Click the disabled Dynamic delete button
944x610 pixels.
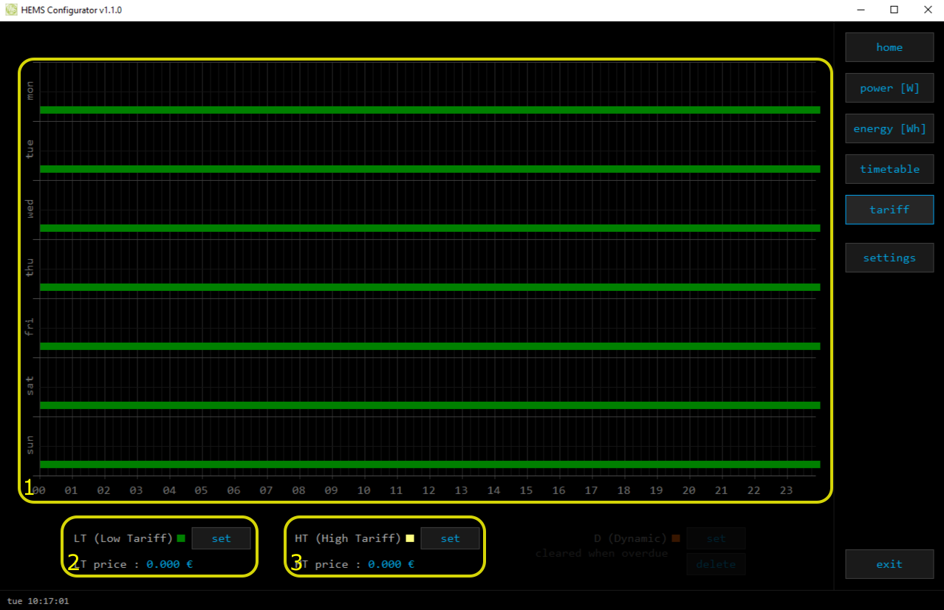point(716,564)
